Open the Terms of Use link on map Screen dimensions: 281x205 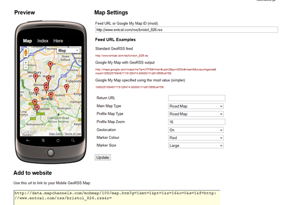(x=73, y=134)
